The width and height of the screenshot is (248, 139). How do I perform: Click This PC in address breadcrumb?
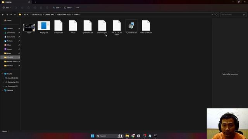tap(26, 15)
